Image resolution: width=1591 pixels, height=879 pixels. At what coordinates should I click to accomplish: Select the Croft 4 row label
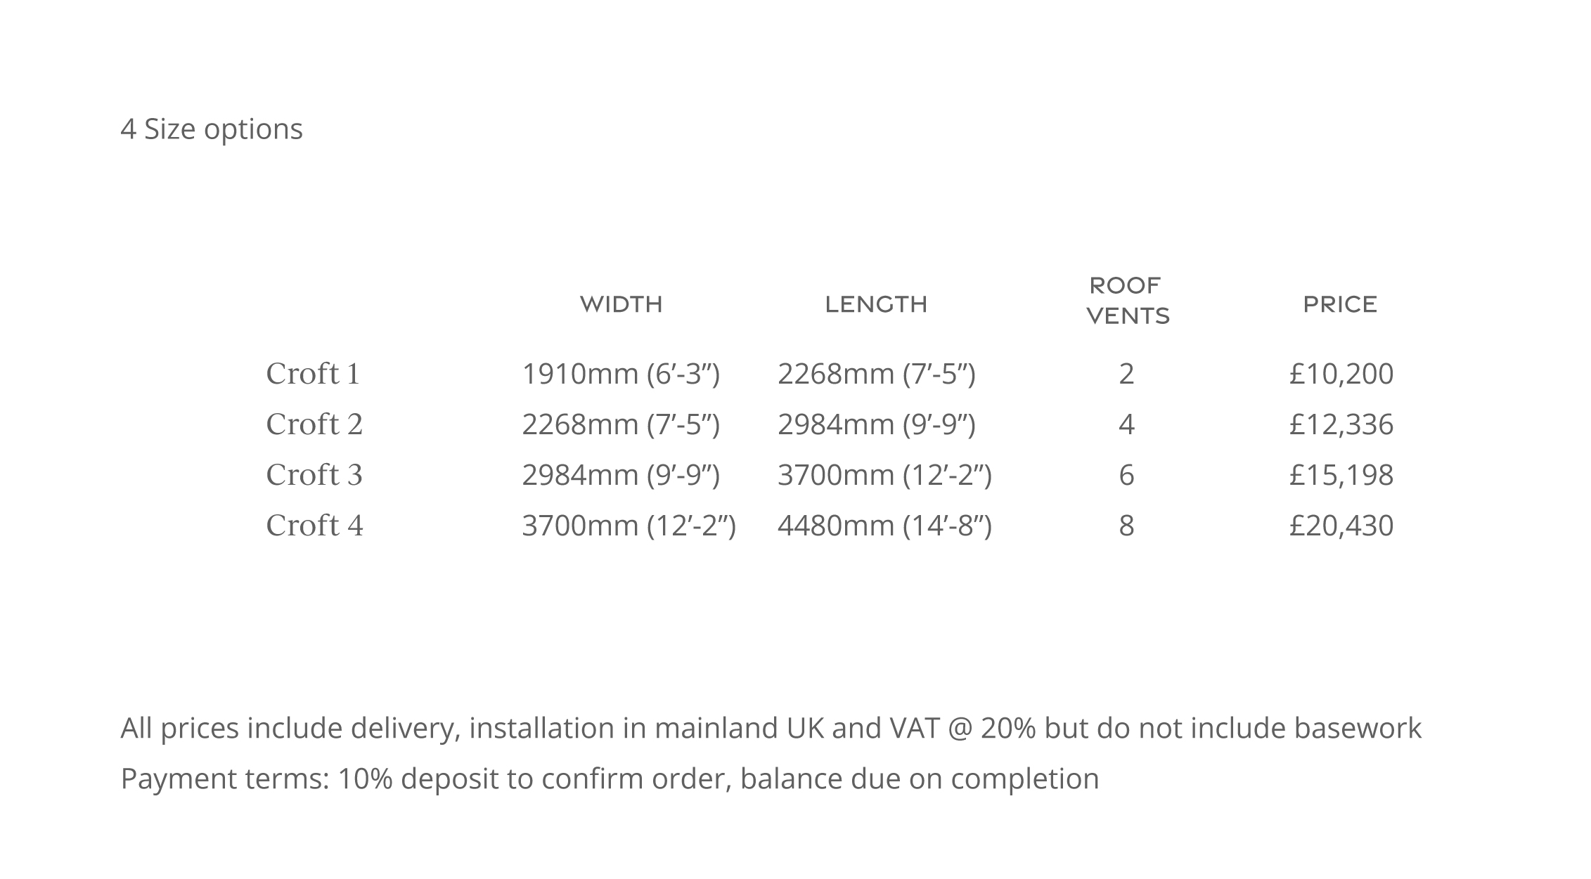click(314, 526)
